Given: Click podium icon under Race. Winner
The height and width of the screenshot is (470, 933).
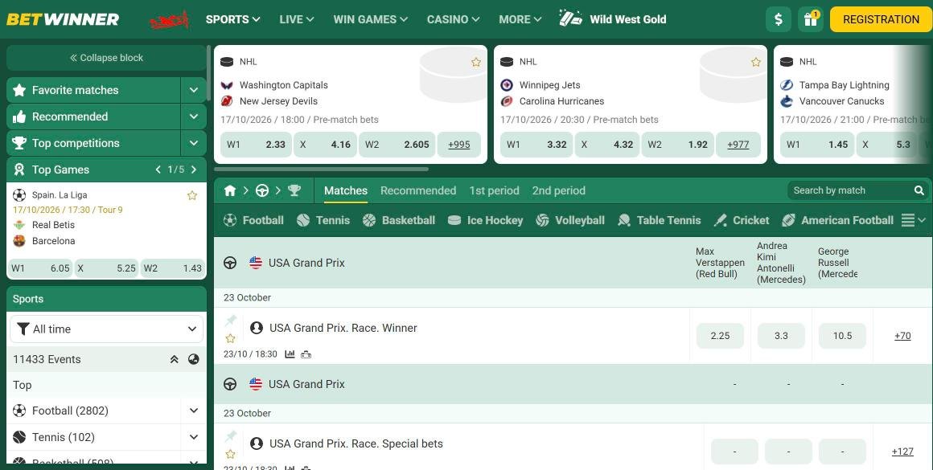Looking at the screenshot, I should [x=306, y=354].
